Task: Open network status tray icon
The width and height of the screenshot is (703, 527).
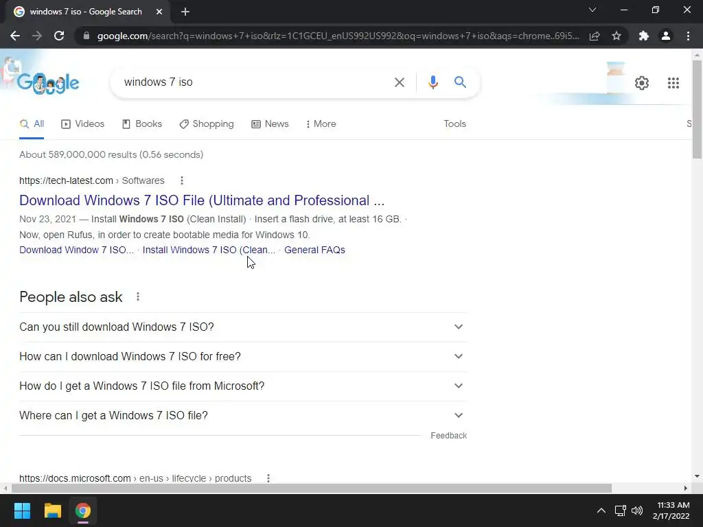Action: (x=621, y=511)
